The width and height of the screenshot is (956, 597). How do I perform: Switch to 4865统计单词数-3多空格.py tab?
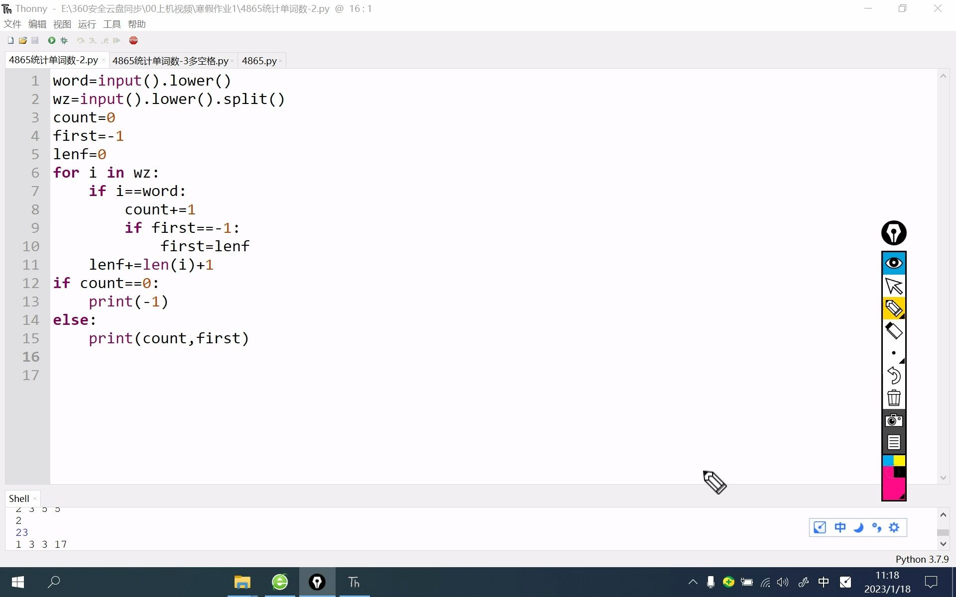pyautogui.click(x=170, y=61)
